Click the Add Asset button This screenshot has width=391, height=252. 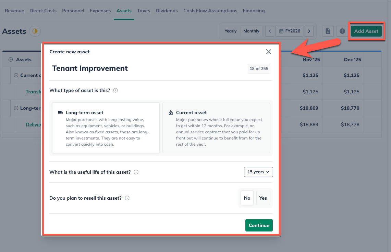point(366,31)
